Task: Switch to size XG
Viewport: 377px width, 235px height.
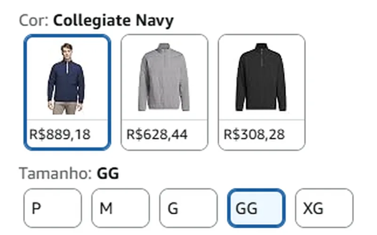Action: 324,208
